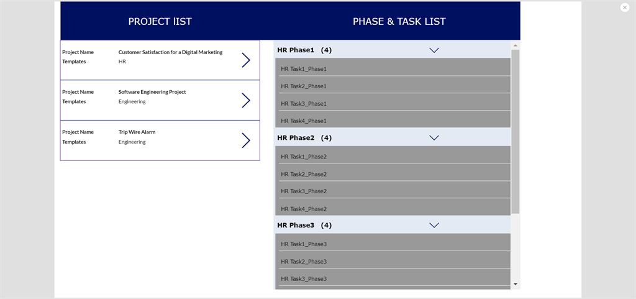Open the Trip Wire Alarm arrow icon
636x299 pixels.
245,140
